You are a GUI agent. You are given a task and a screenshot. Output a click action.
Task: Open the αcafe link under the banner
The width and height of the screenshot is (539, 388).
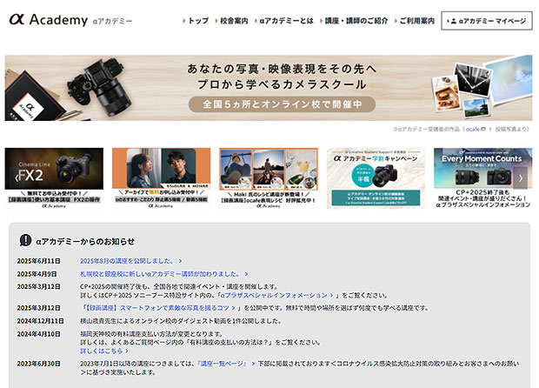(473, 130)
